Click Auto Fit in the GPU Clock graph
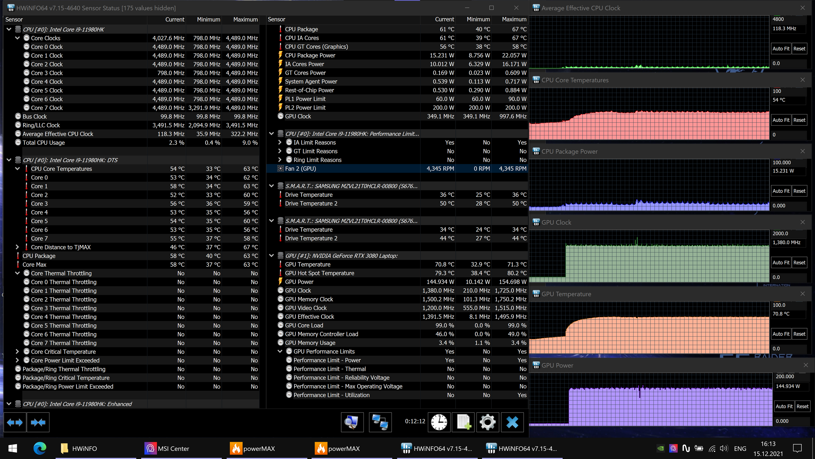The image size is (815, 459). point(780,263)
